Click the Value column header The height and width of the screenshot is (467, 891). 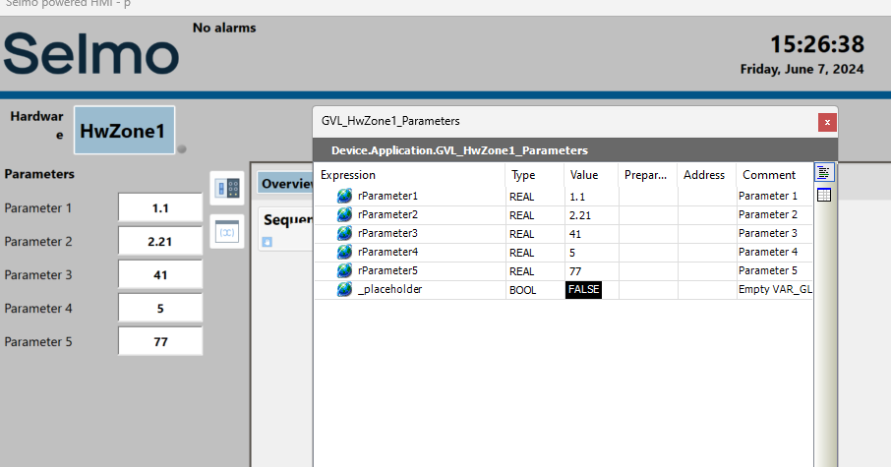click(591, 175)
